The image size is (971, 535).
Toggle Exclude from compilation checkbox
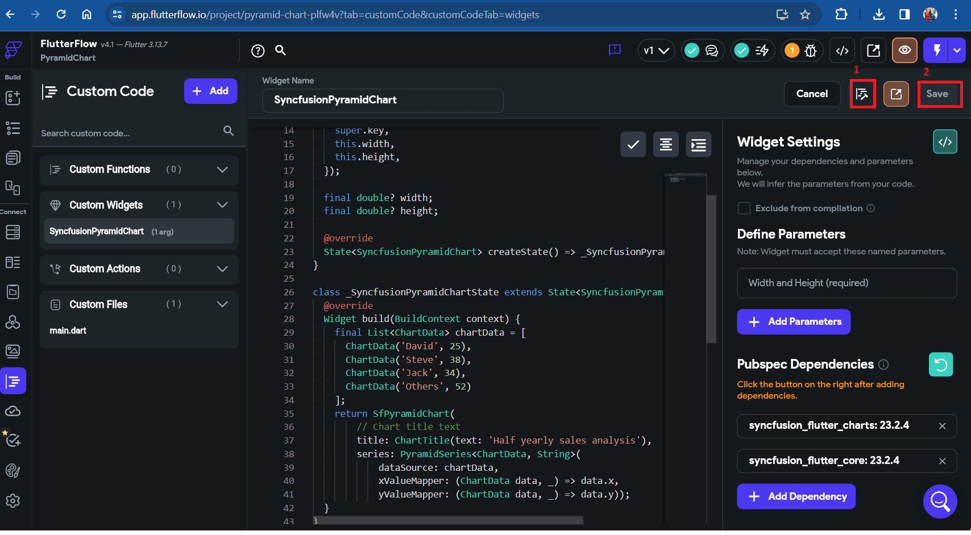(744, 208)
